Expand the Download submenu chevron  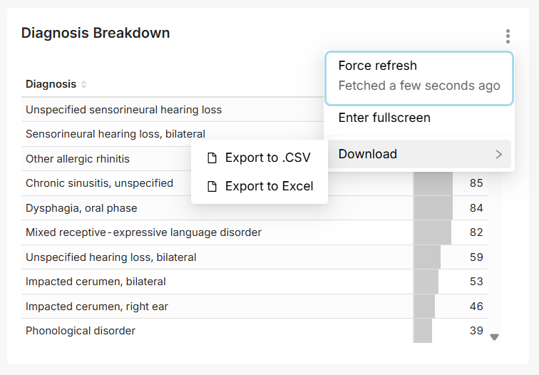[x=499, y=154]
